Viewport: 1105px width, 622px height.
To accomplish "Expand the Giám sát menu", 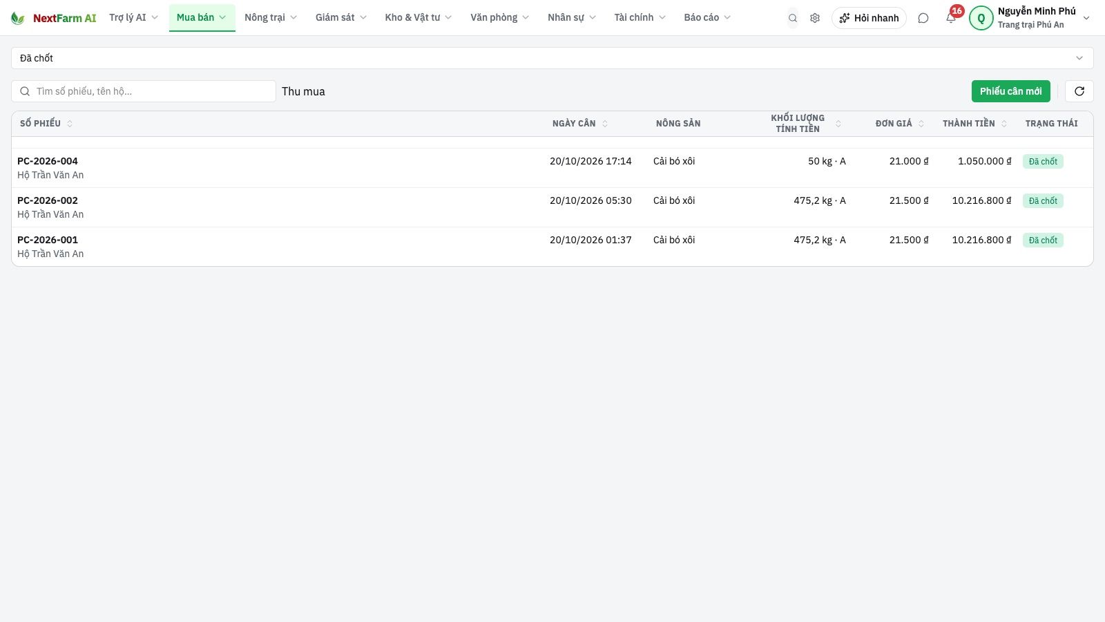I will (341, 18).
